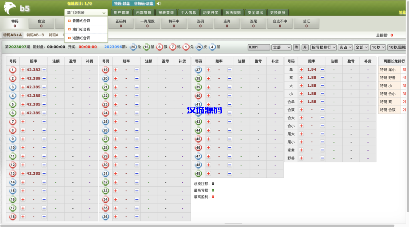Switch to the 一肖尾数 tab
The height and width of the screenshot is (227, 409).
pyautogui.click(x=147, y=24)
